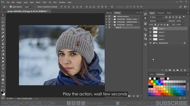Select the Clone Stamp tool
Image resolution: width=190 pixels, height=106 pixels.
[3, 44]
